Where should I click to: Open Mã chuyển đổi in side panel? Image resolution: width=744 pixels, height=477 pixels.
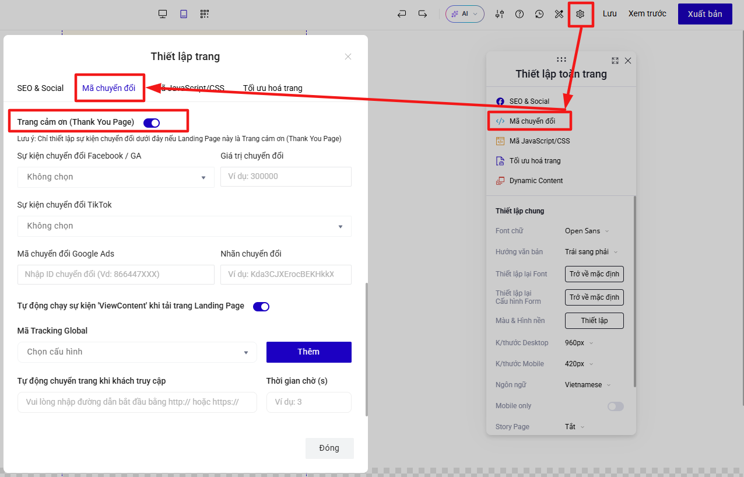pyautogui.click(x=532, y=121)
